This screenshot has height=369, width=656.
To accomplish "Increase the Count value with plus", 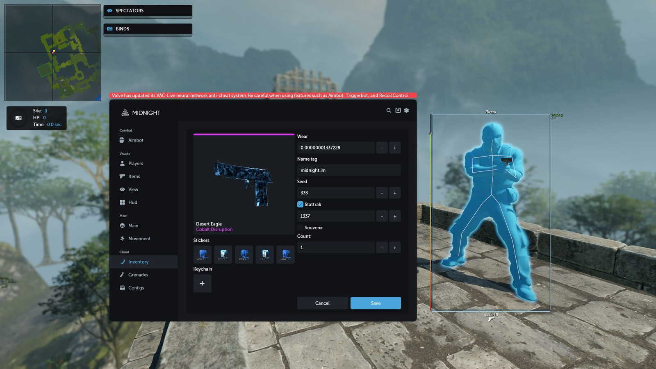I will pyautogui.click(x=395, y=248).
